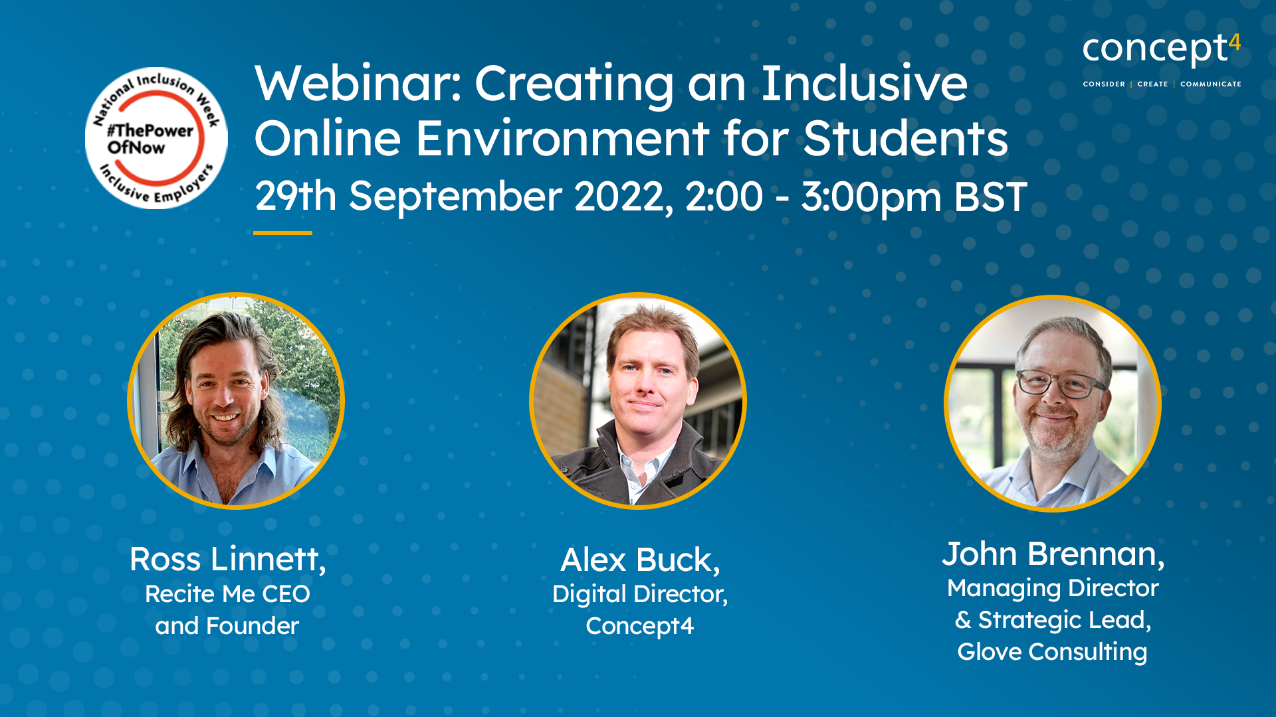Click '#ThePower OfNow' hashtag in badge

(150, 139)
